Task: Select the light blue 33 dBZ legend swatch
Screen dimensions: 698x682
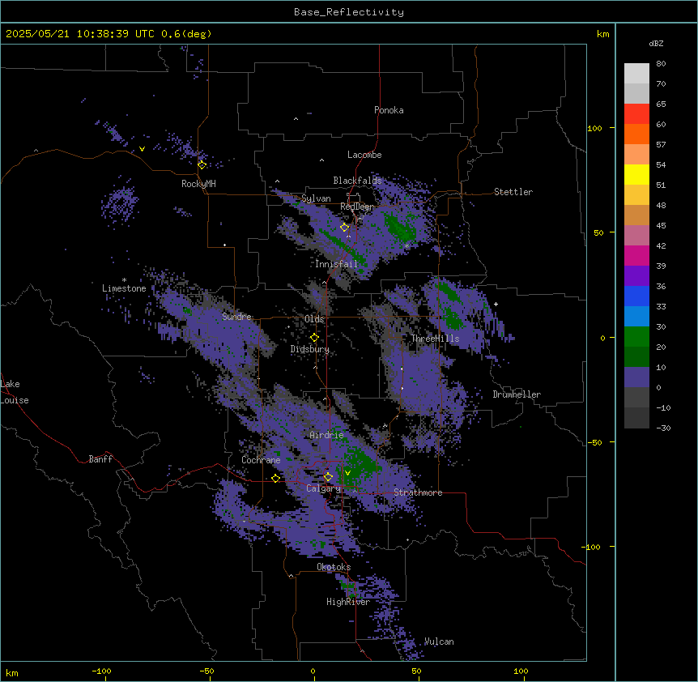Action: click(636, 317)
